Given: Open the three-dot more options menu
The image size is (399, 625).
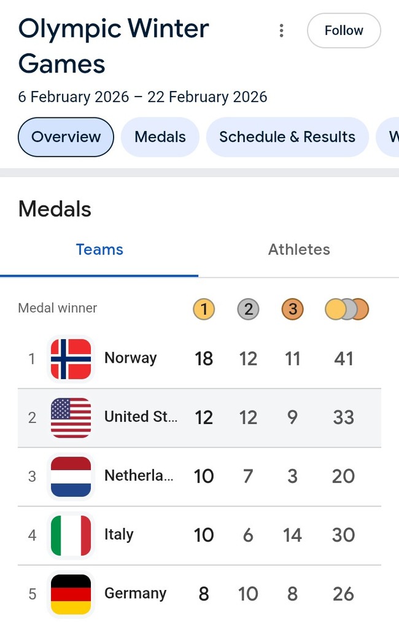Looking at the screenshot, I should pyautogui.click(x=281, y=31).
